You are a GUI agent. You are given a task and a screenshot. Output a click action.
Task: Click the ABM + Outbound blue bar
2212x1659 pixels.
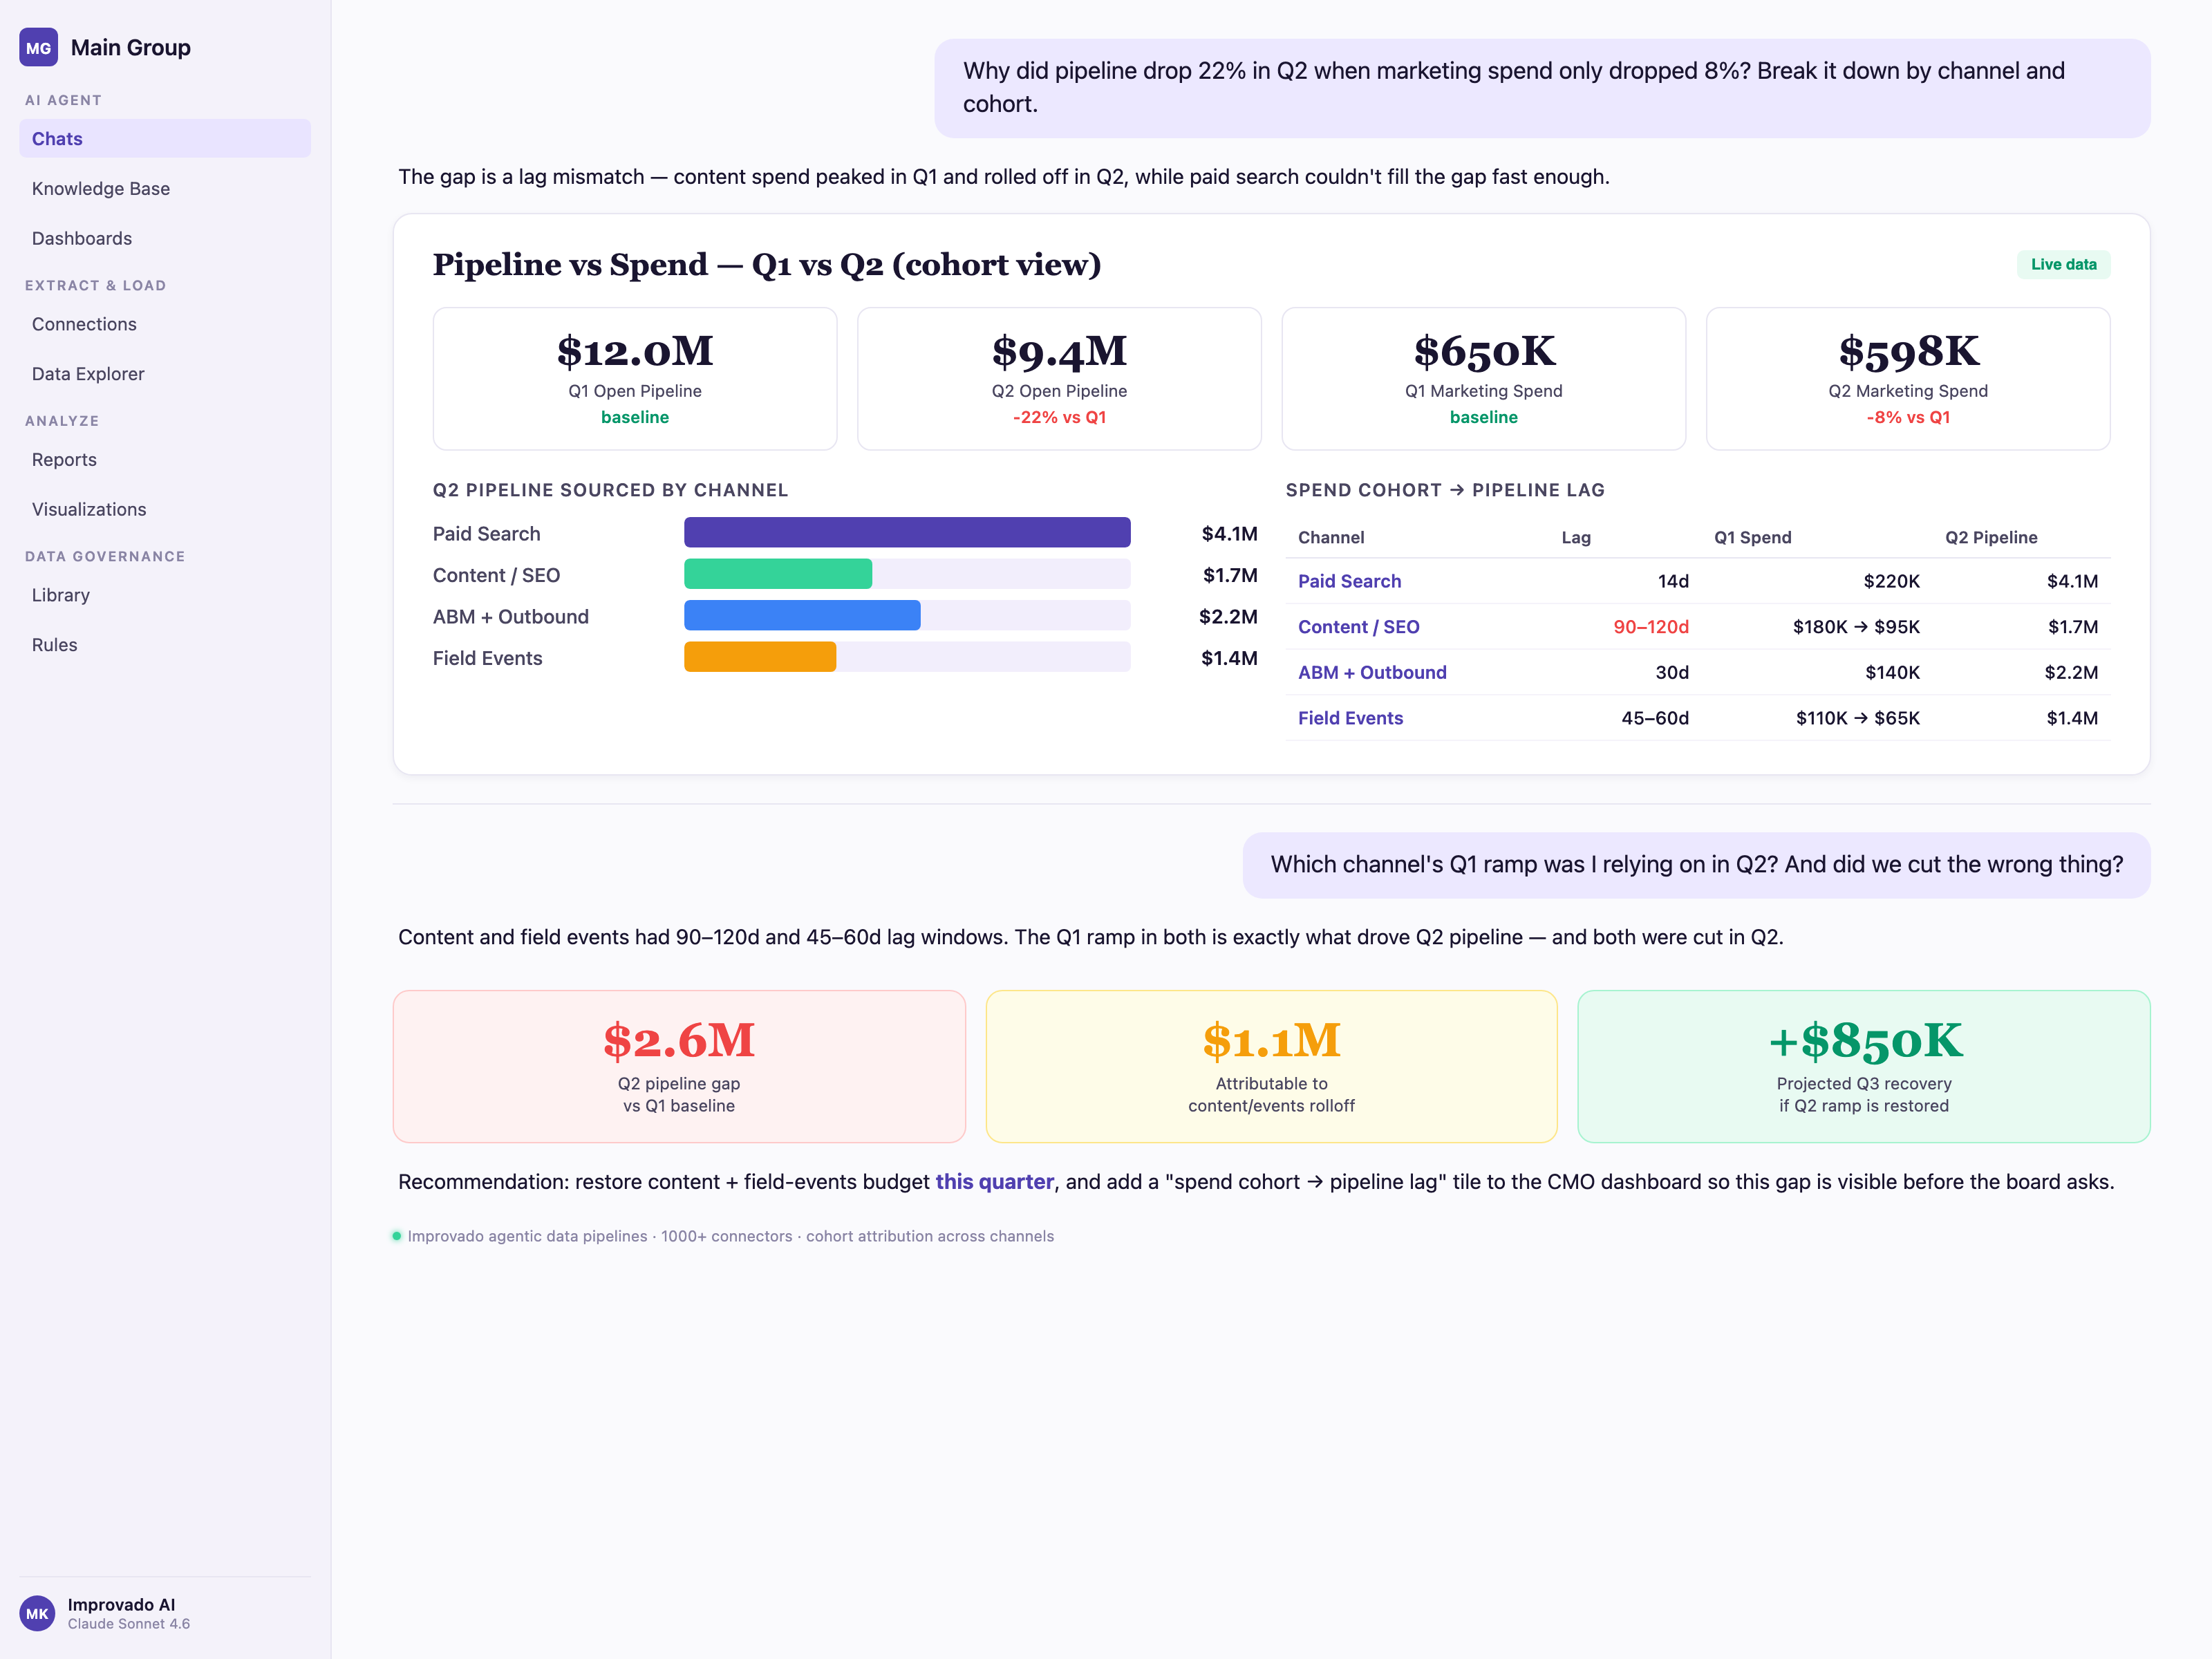point(802,615)
